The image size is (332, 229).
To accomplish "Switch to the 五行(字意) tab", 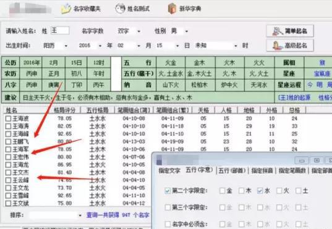I will point(199,170).
